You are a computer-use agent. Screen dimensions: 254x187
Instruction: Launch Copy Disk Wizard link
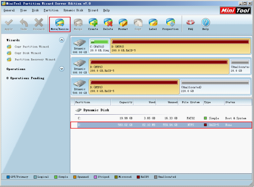point(28,53)
